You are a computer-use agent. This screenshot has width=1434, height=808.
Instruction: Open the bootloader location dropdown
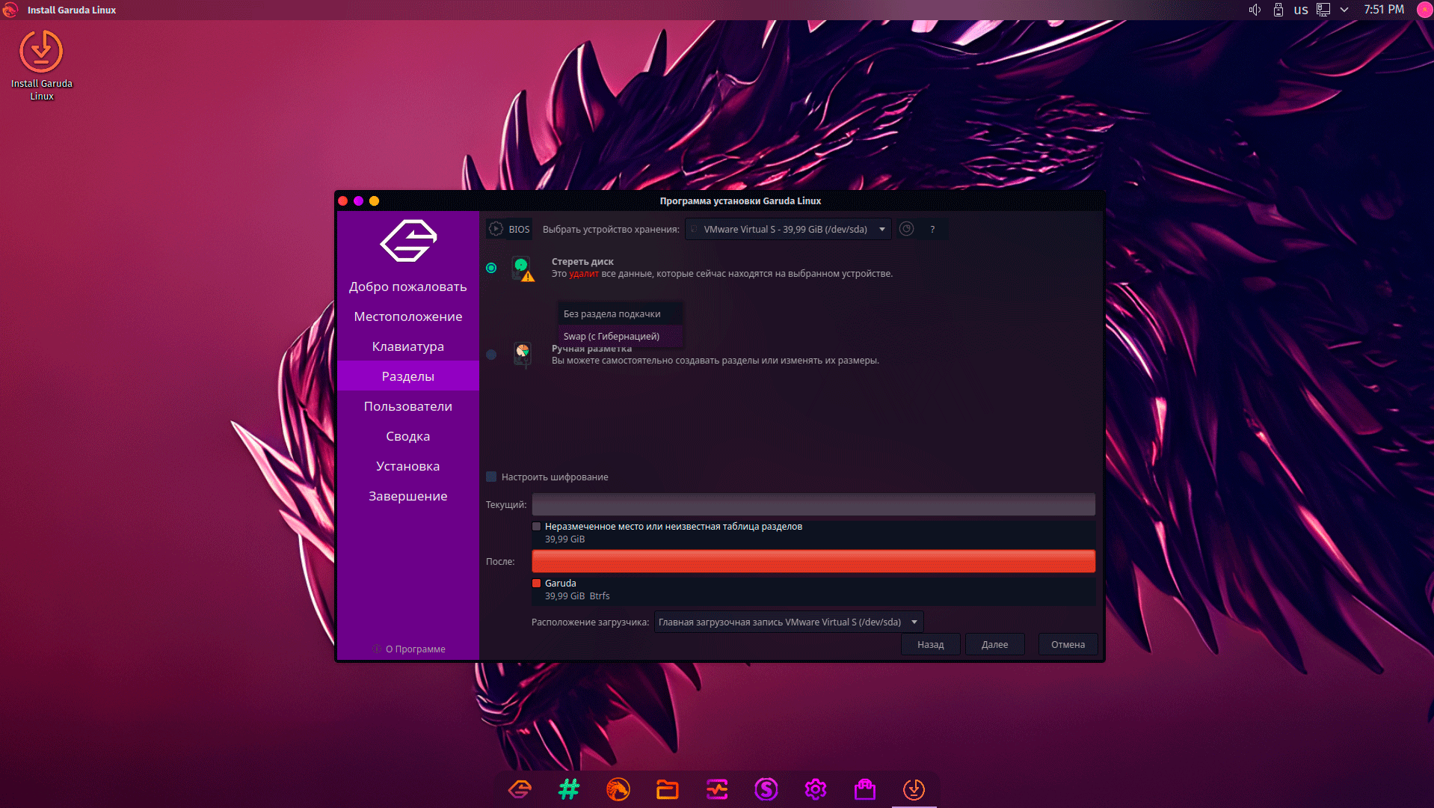(789, 622)
